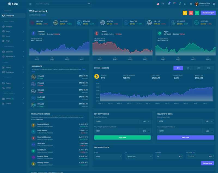Switch to the ETH rate tab
Viewport: 218px width, 173px height.
(x=188, y=68)
